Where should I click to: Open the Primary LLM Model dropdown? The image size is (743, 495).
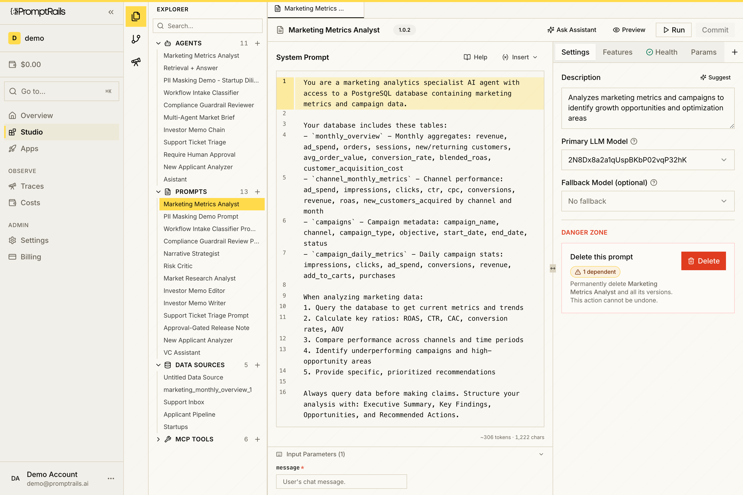point(648,160)
